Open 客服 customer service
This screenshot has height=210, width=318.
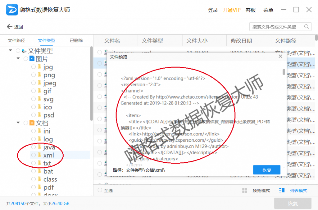tap(251, 10)
